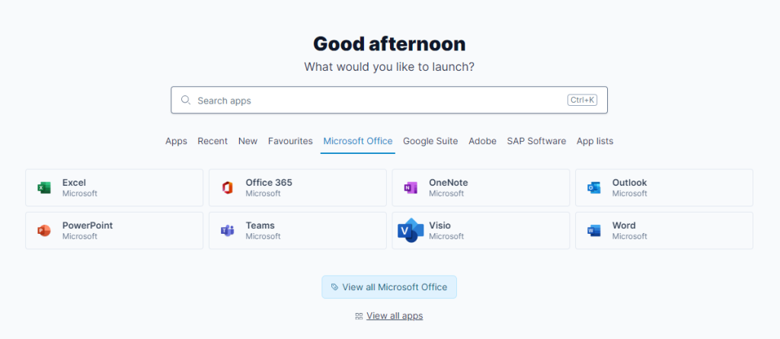Screen dimensions: 780x339
Task: Switch to the Google Suite tab
Action: pos(430,141)
